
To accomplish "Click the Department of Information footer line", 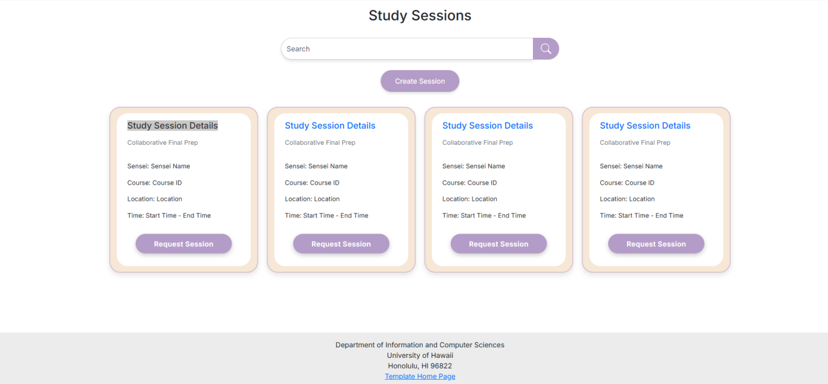I will coord(420,345).
